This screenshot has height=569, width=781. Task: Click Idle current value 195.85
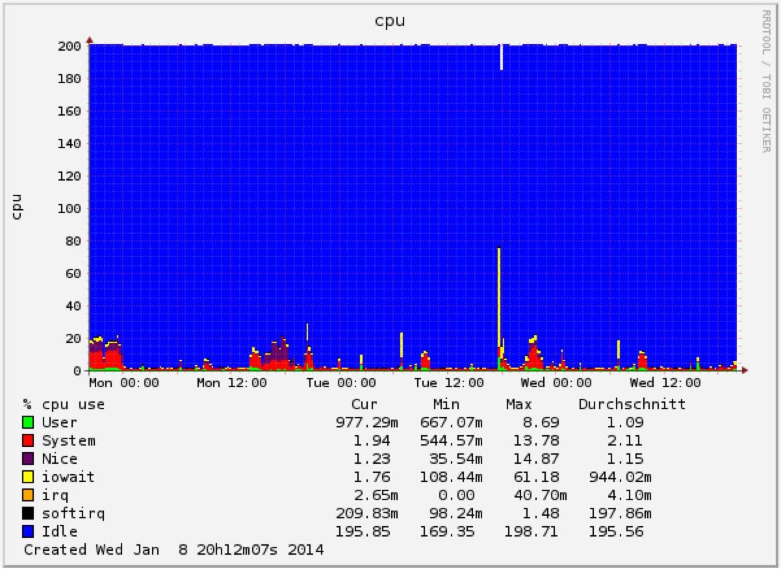click(363, 531)
